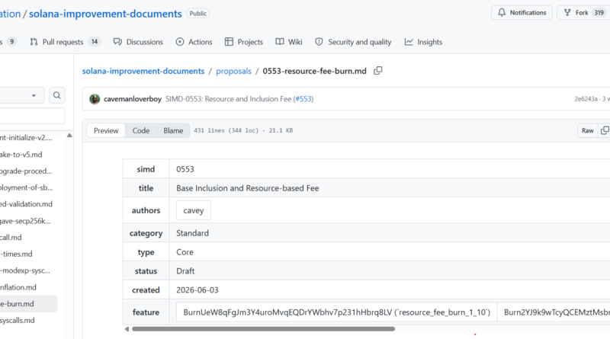Image resolution: width=610 pixels, height=339 pixels.
Task: Click the category value Standard
Action: click(x=193, y=233)
